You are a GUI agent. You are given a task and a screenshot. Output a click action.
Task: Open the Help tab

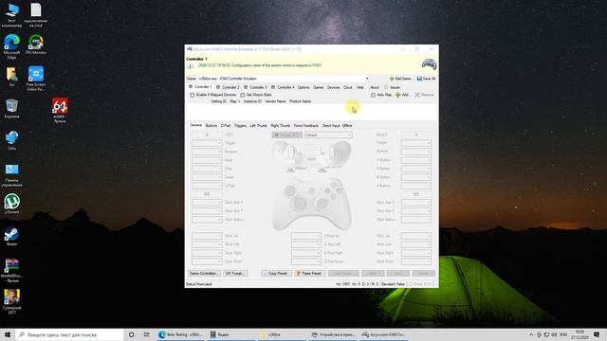(x=360, y=87)
